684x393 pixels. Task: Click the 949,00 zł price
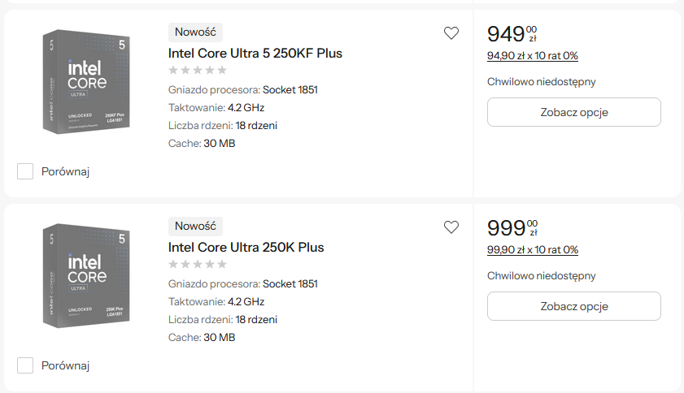coord(512,34)
